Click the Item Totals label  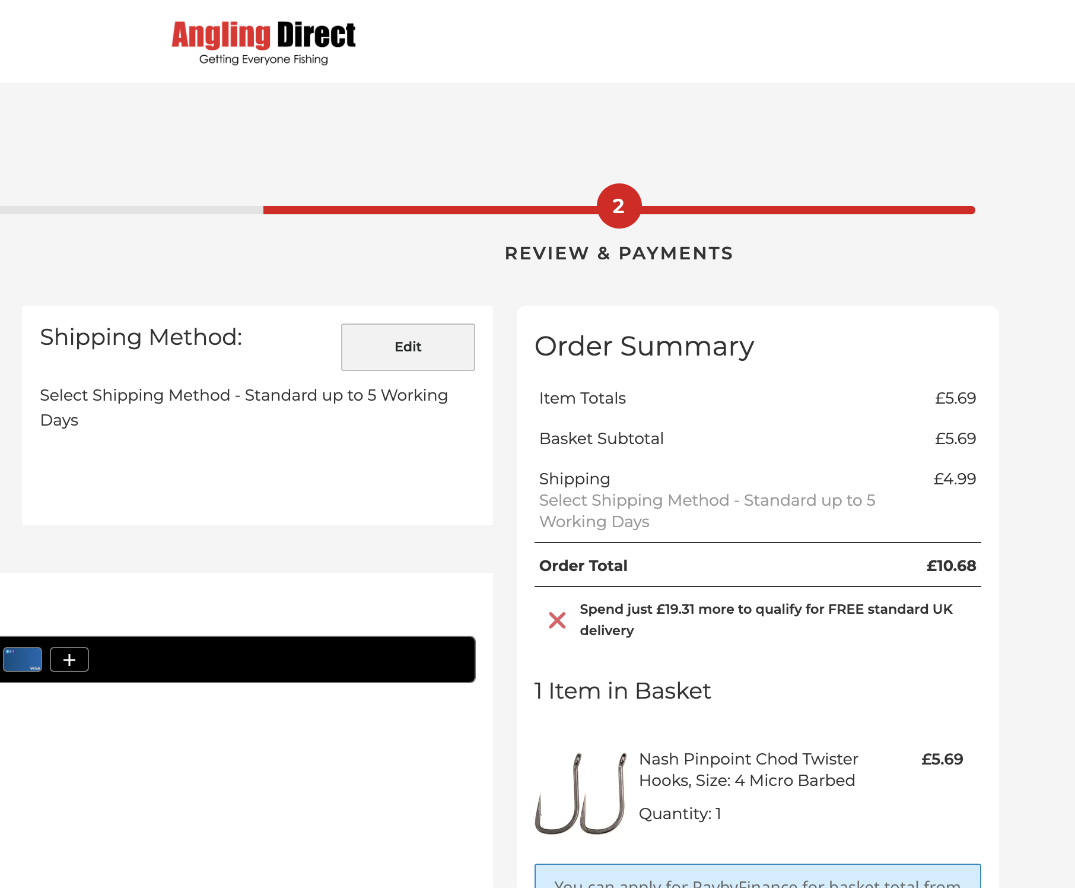point(583,398)
